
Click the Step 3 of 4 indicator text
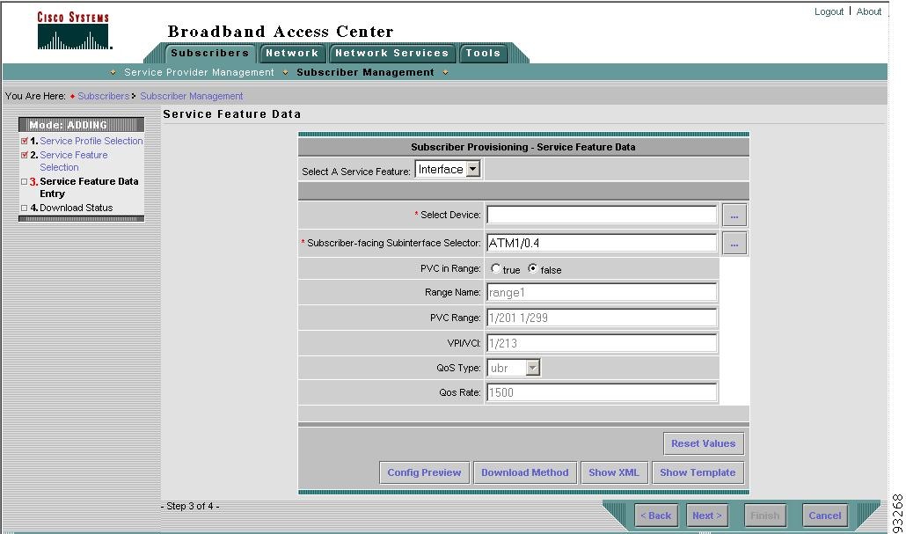190,506
